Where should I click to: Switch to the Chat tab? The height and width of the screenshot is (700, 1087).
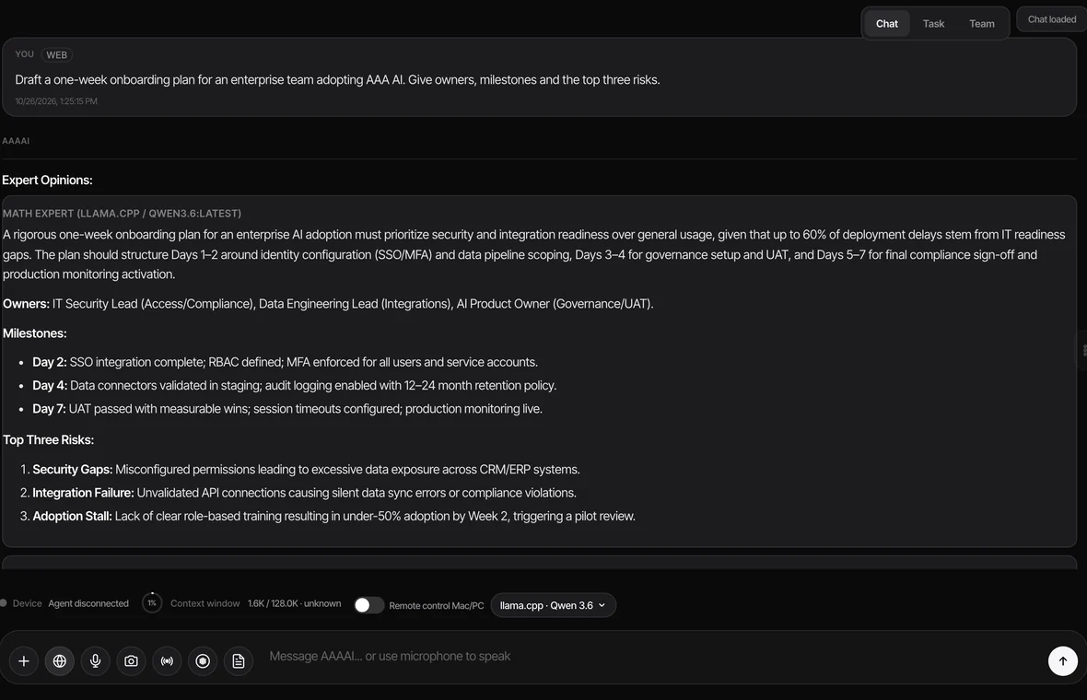click(x=887, y=24)
